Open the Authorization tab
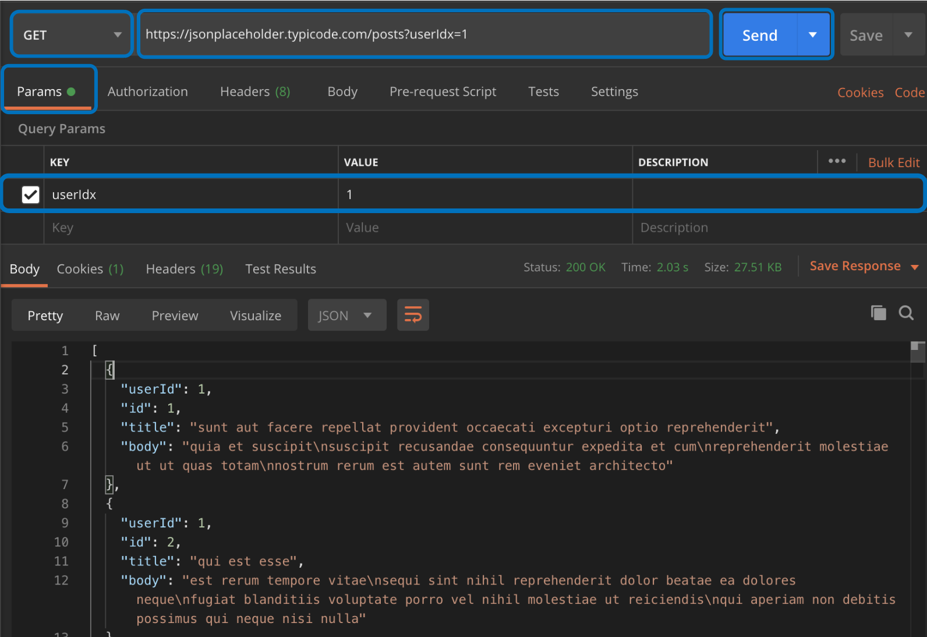Viewport: 927px width, 637px height. 148,91
